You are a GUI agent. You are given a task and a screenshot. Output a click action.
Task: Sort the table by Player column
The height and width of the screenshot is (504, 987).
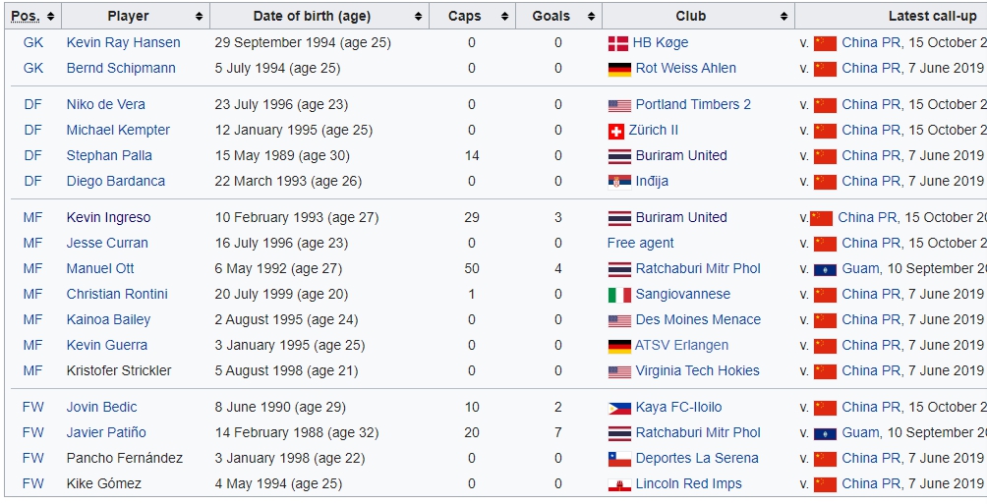coord(199,17)
